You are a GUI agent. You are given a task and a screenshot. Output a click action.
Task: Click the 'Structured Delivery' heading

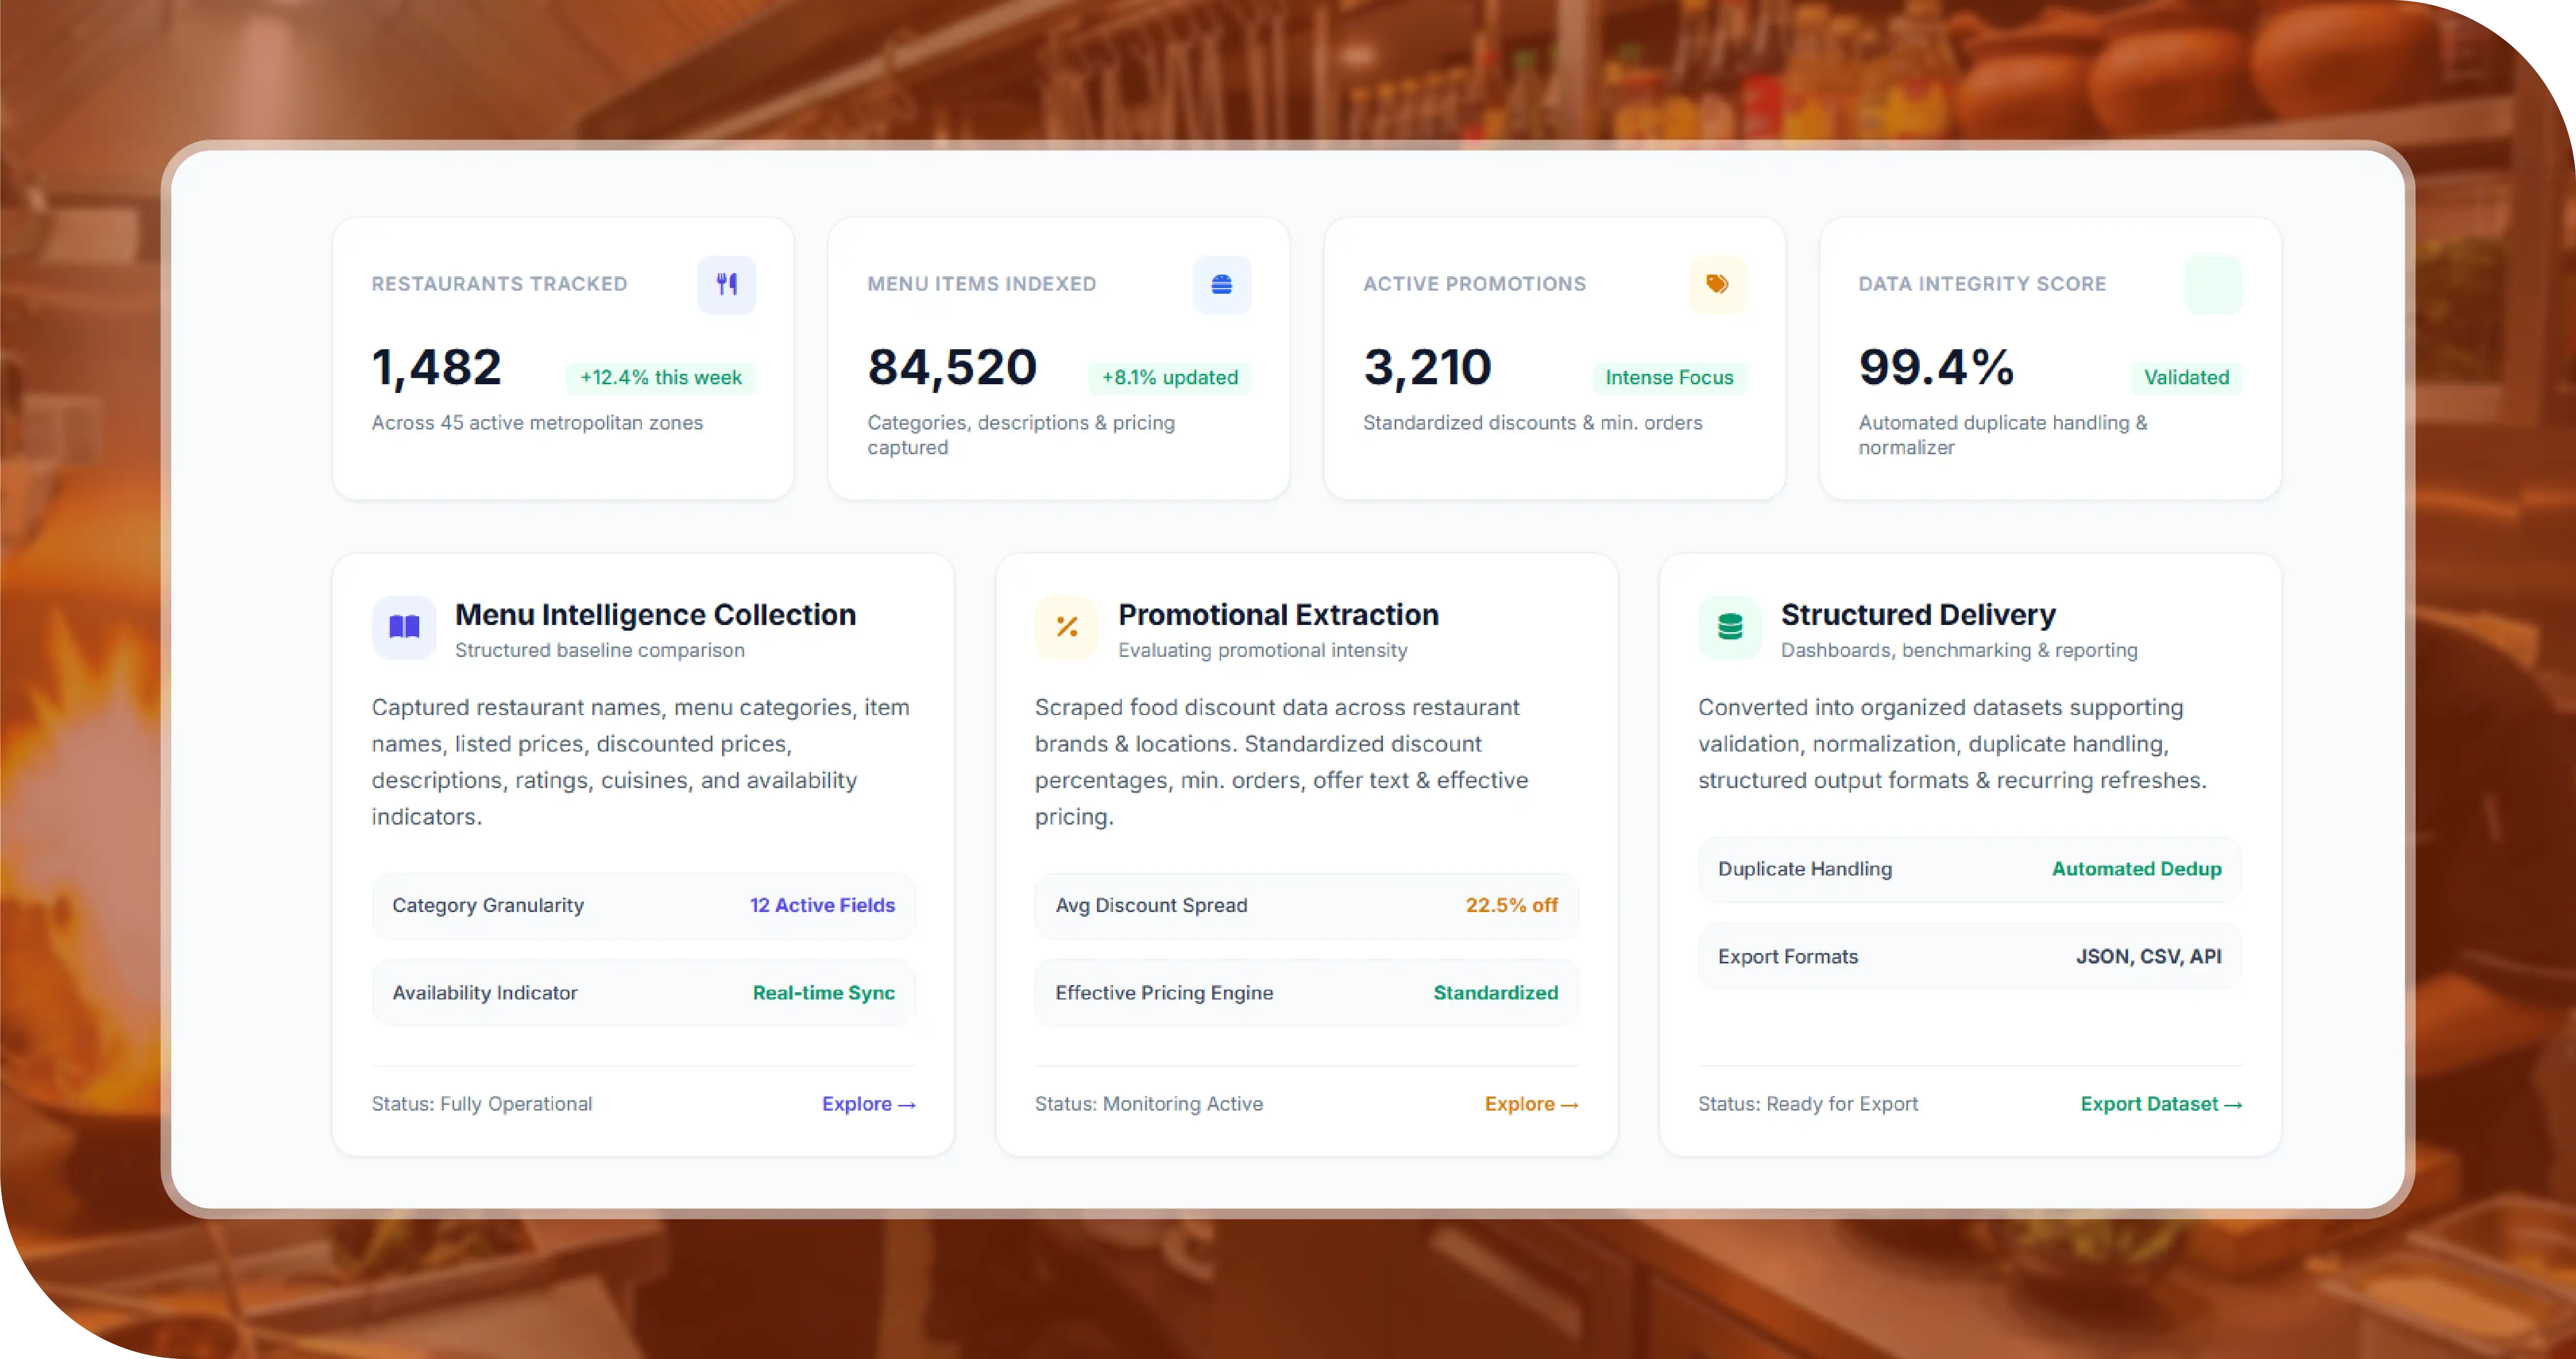pos(1918,615)
